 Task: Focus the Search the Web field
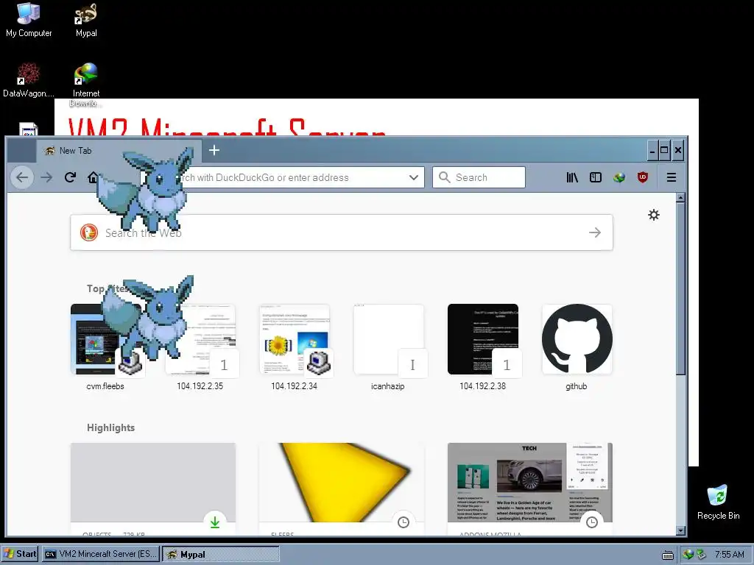342,232
